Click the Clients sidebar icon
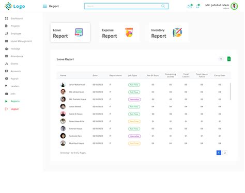 7,63
